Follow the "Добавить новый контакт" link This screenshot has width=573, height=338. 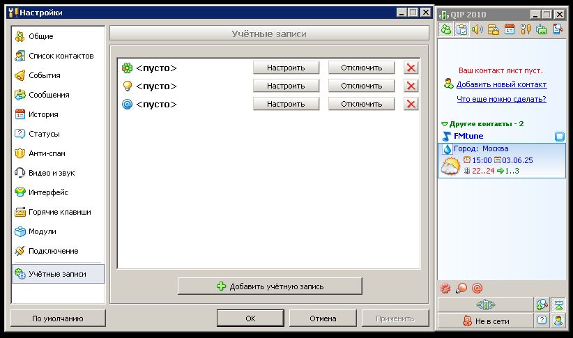501,84
